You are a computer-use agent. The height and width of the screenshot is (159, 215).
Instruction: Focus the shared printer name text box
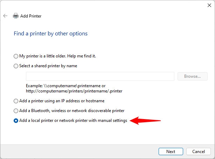point(100,76)
